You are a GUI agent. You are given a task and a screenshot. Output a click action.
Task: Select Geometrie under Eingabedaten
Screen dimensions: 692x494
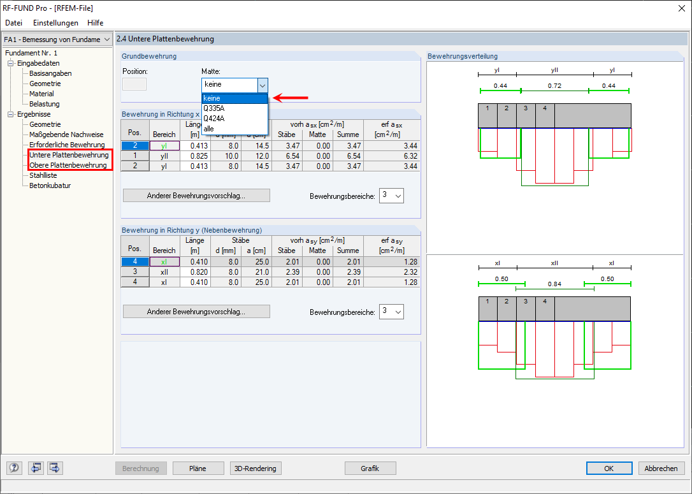[45, 84]
